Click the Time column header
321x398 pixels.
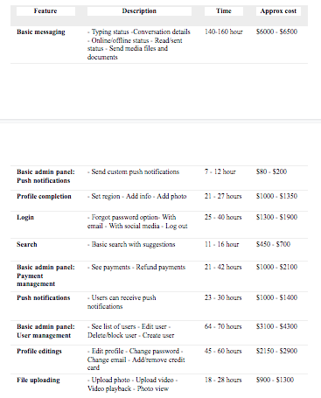tap(224, 11)
